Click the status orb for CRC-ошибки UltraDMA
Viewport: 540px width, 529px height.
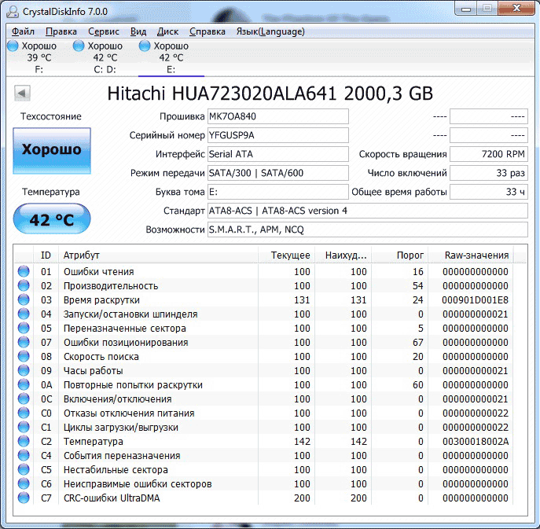pyautogui.click(x=23, y=498)
